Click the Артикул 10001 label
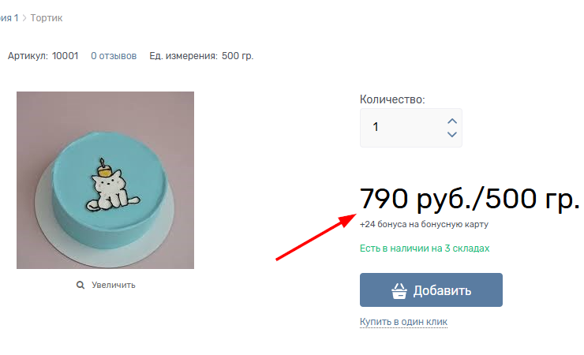The width and height of the screenshot is (584, 355). [x=43, y=56]
